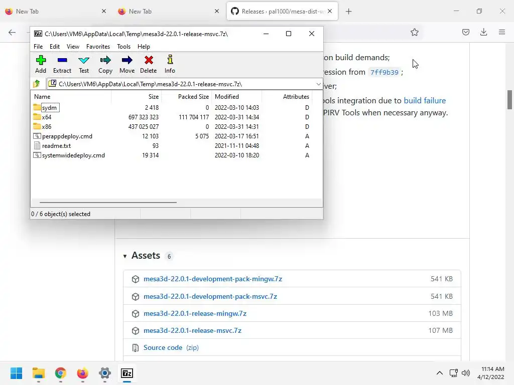Open File Explorer from the taskbar
Screen dimensions: 514x385
pyautogui.click(x=39, y=373)
